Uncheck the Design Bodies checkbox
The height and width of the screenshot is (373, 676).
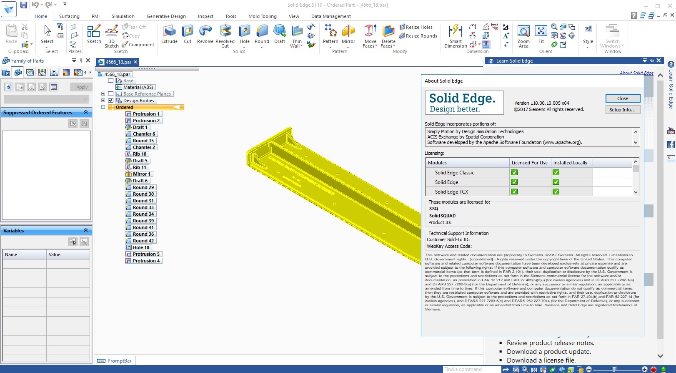(111, 101)
